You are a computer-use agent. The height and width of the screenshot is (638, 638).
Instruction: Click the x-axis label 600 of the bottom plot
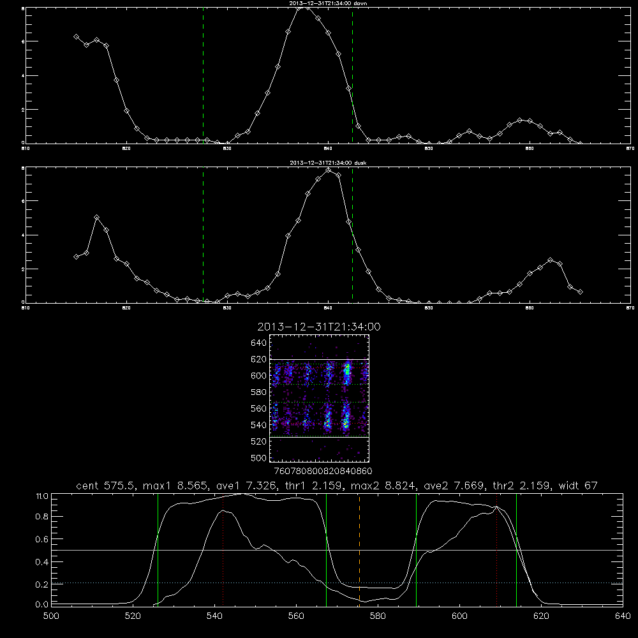459,616
